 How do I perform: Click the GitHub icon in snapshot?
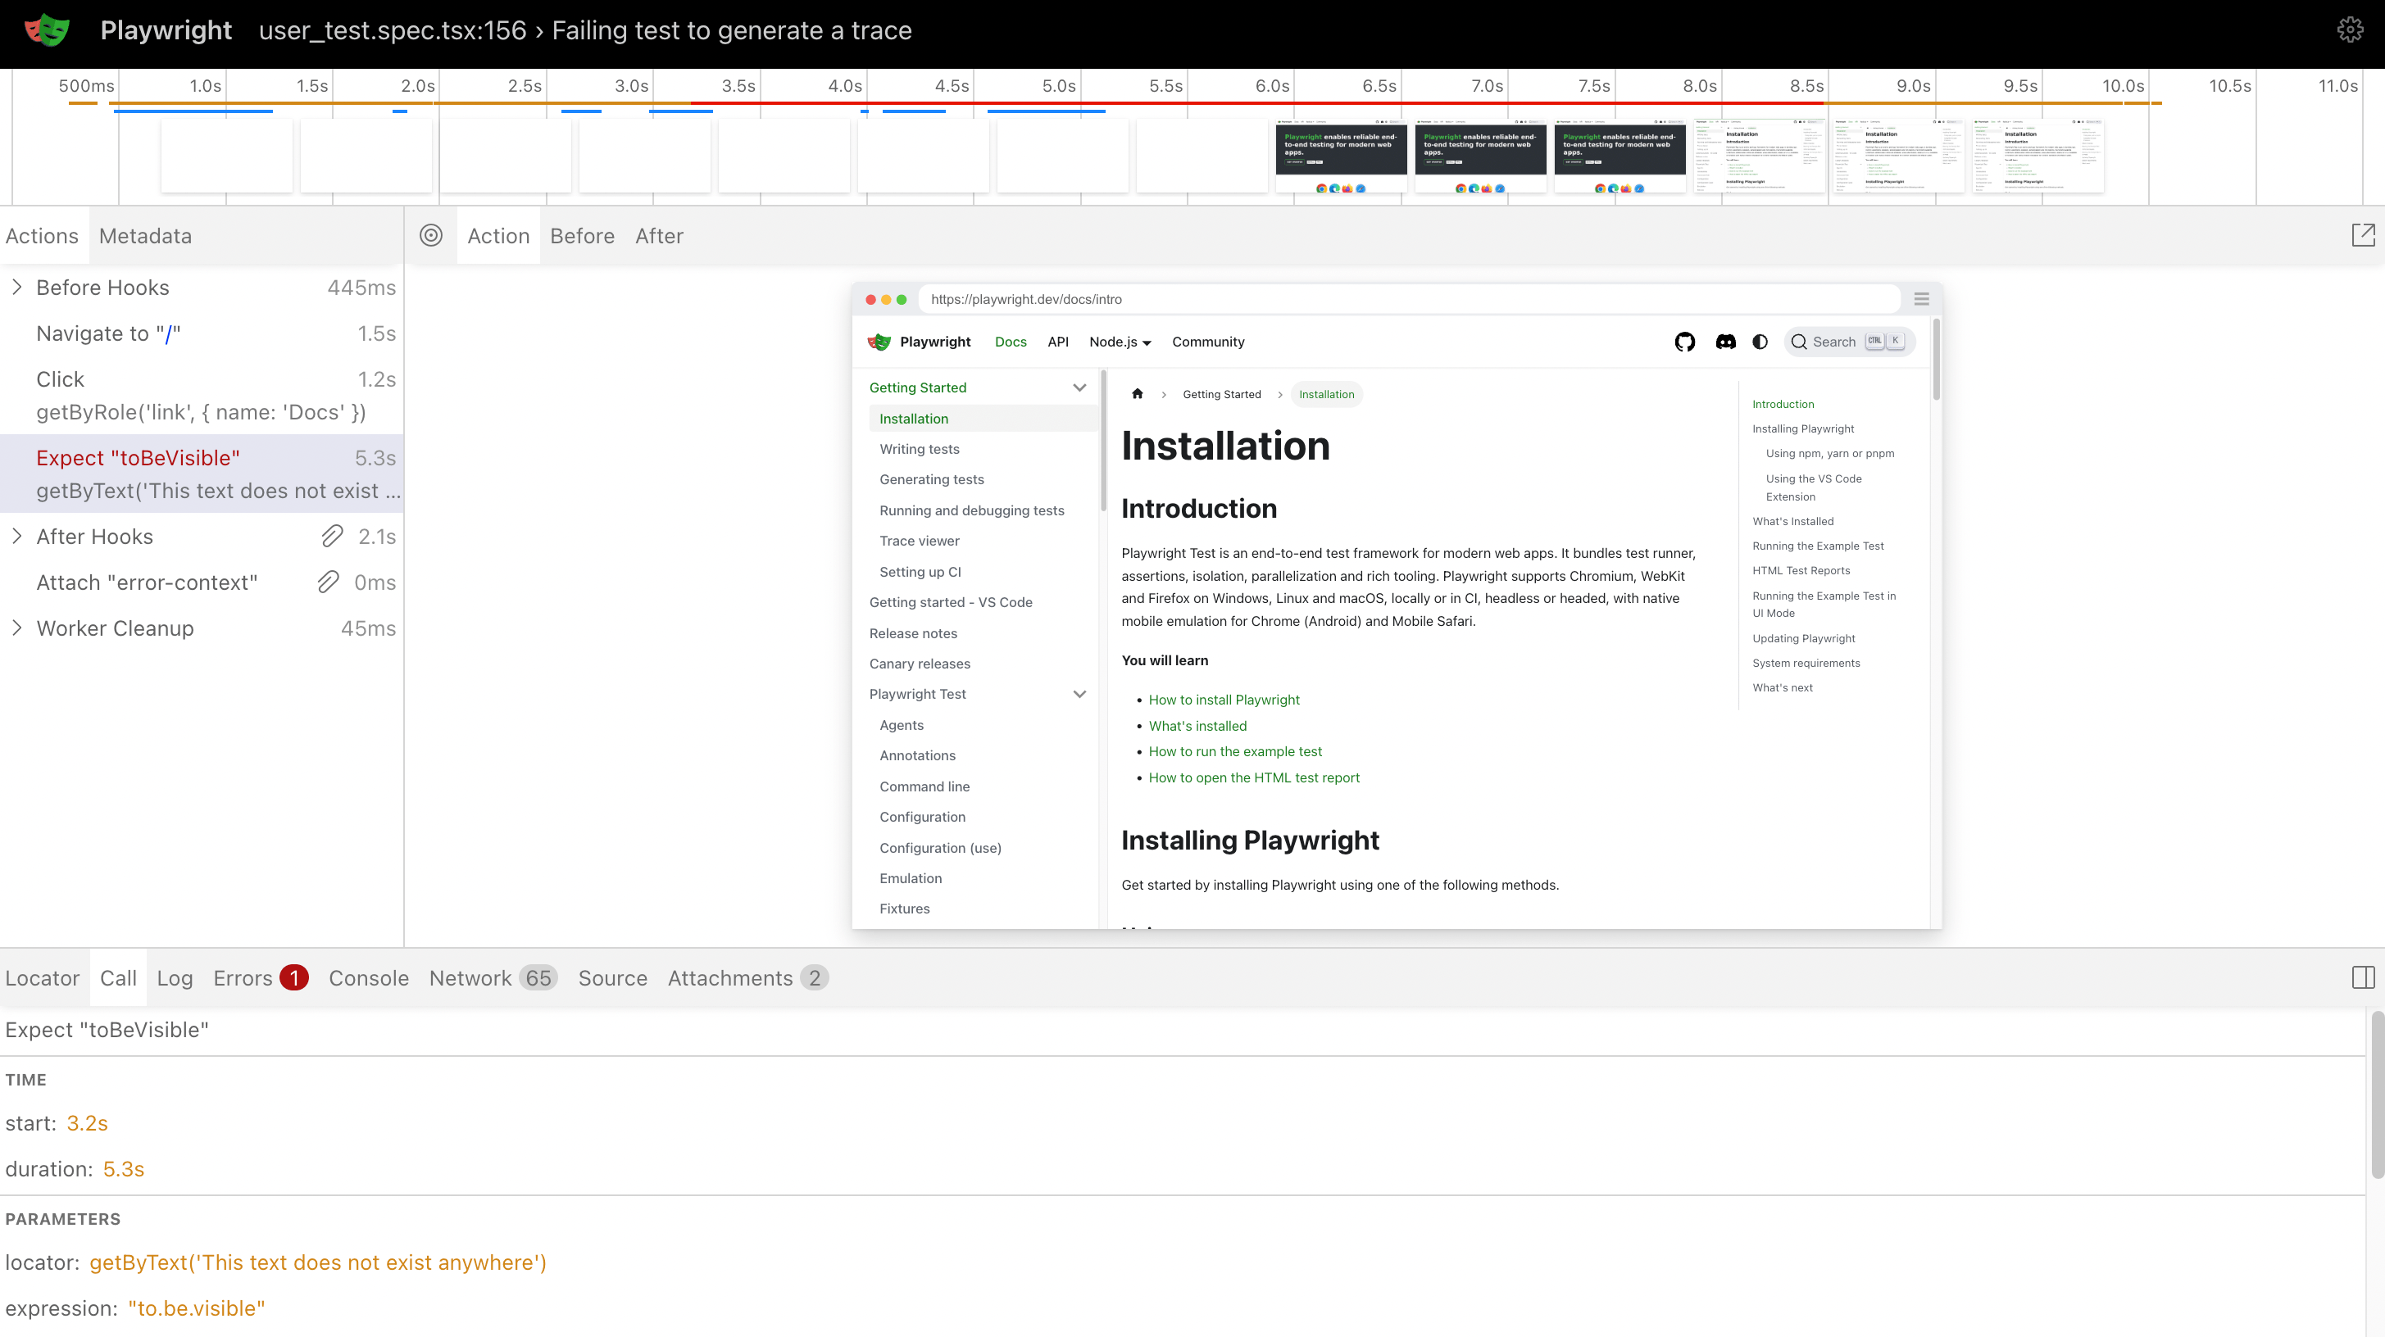[1685, 342]
